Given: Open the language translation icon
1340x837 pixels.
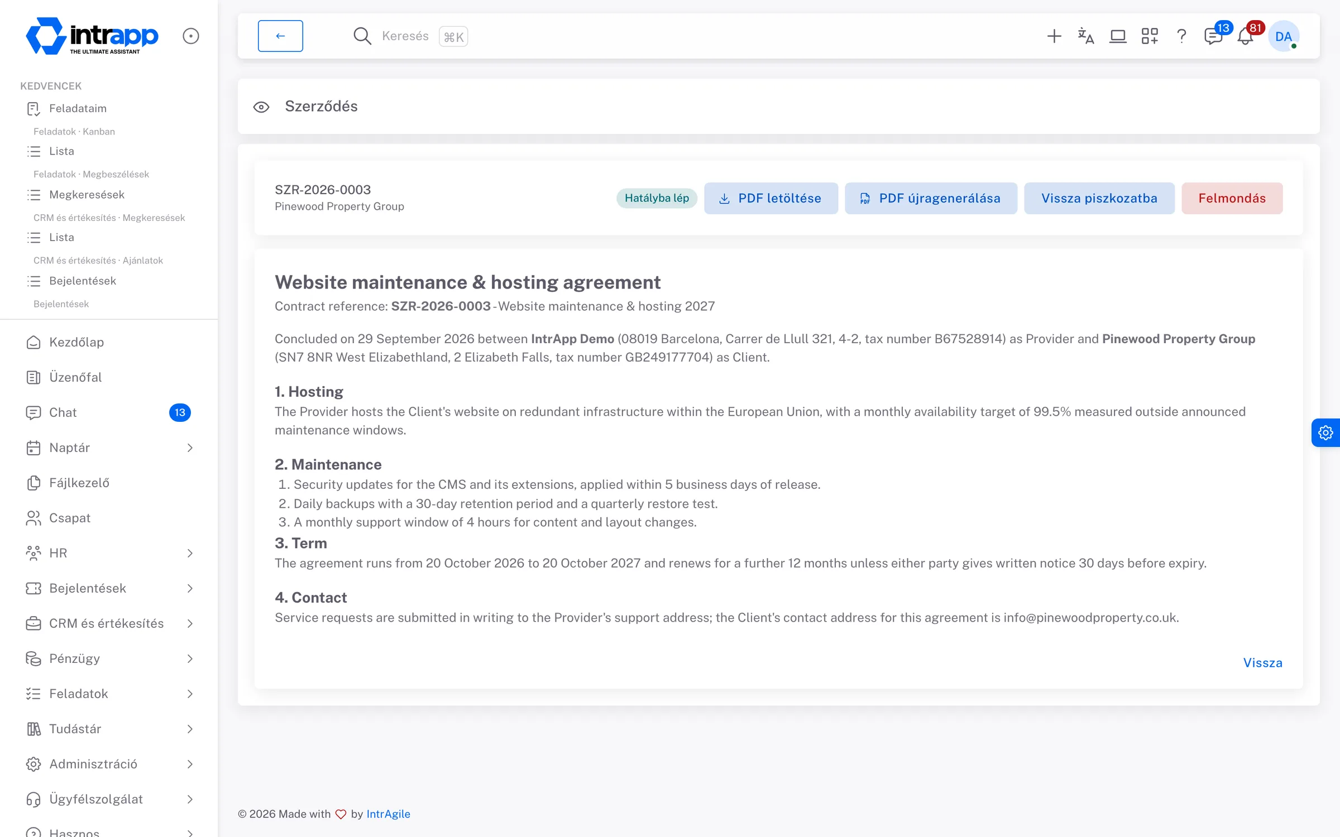Looking at the screenshot, I should click(x=1085, y=36).
